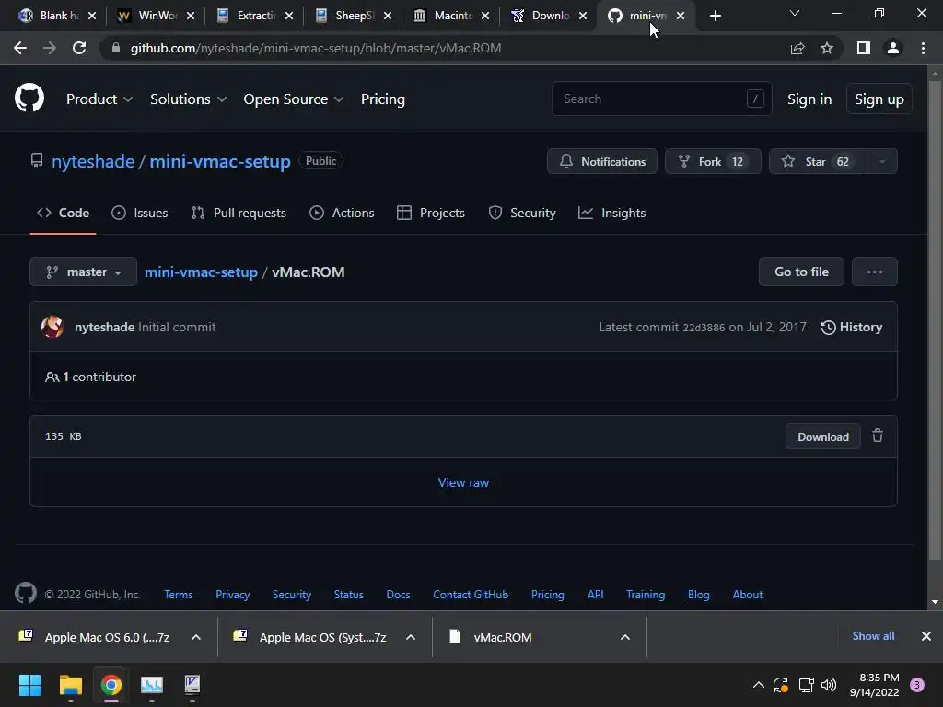943x707 pixels.
Task: Open the nyteshade owner link
Action: tap(93, 161)
